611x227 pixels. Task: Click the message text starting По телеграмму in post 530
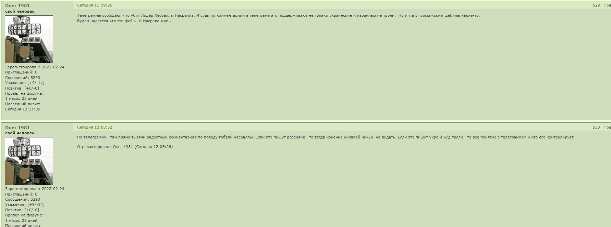326,137
